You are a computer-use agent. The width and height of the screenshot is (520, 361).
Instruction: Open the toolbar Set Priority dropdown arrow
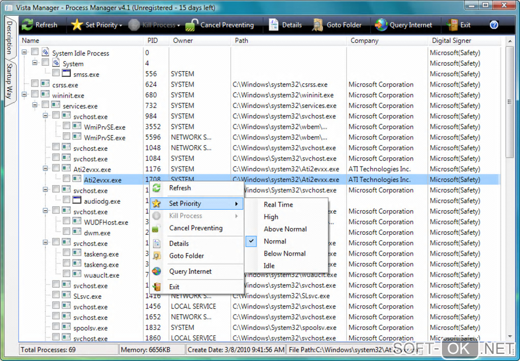click(121, 25)
